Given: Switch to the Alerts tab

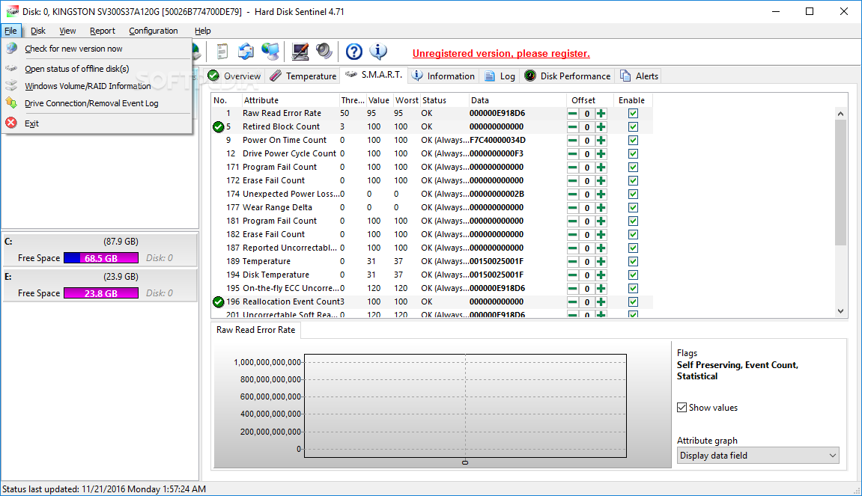Looking at the screenshot, I should pyautogui.click(x=639, y=76).
